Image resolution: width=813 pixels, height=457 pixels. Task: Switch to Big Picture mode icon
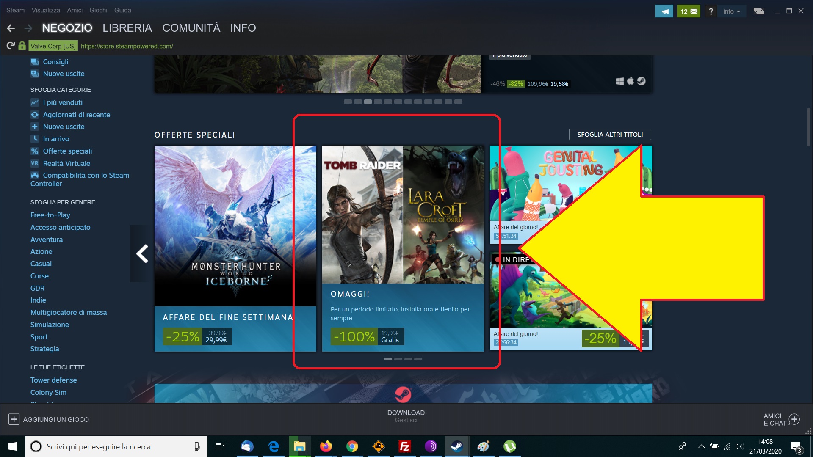pyautogui.click(x=759, y=11)
